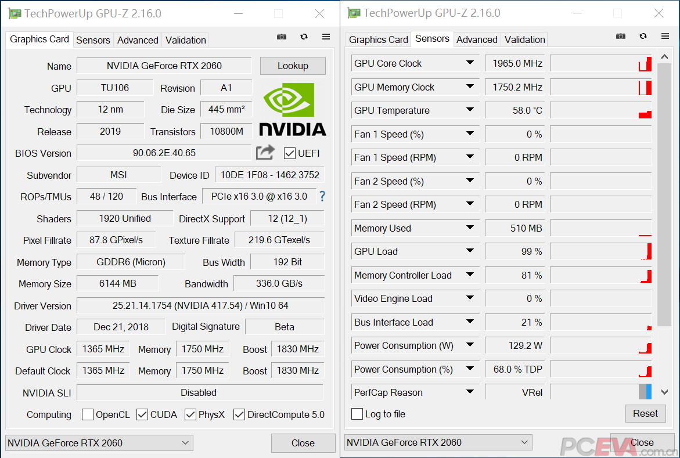Click the Driver Date value Dec 21, 2018
680x458 pixels.
[121, 327]
